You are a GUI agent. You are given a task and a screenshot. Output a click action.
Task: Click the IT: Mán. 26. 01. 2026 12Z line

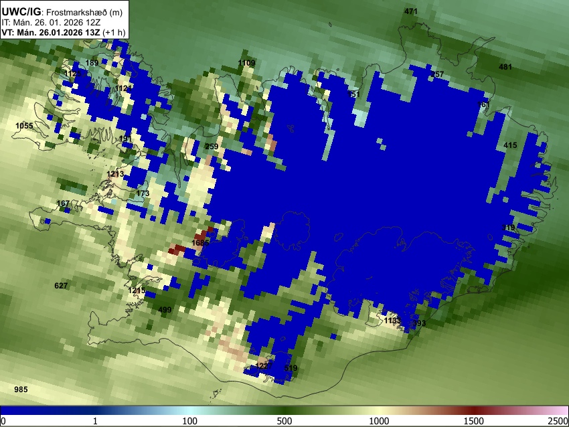click(x=51, y=23)
